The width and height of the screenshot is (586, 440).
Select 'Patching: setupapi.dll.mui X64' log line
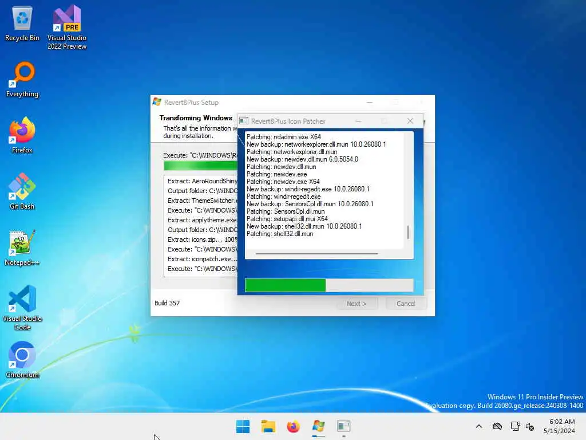tap(287, 219)
